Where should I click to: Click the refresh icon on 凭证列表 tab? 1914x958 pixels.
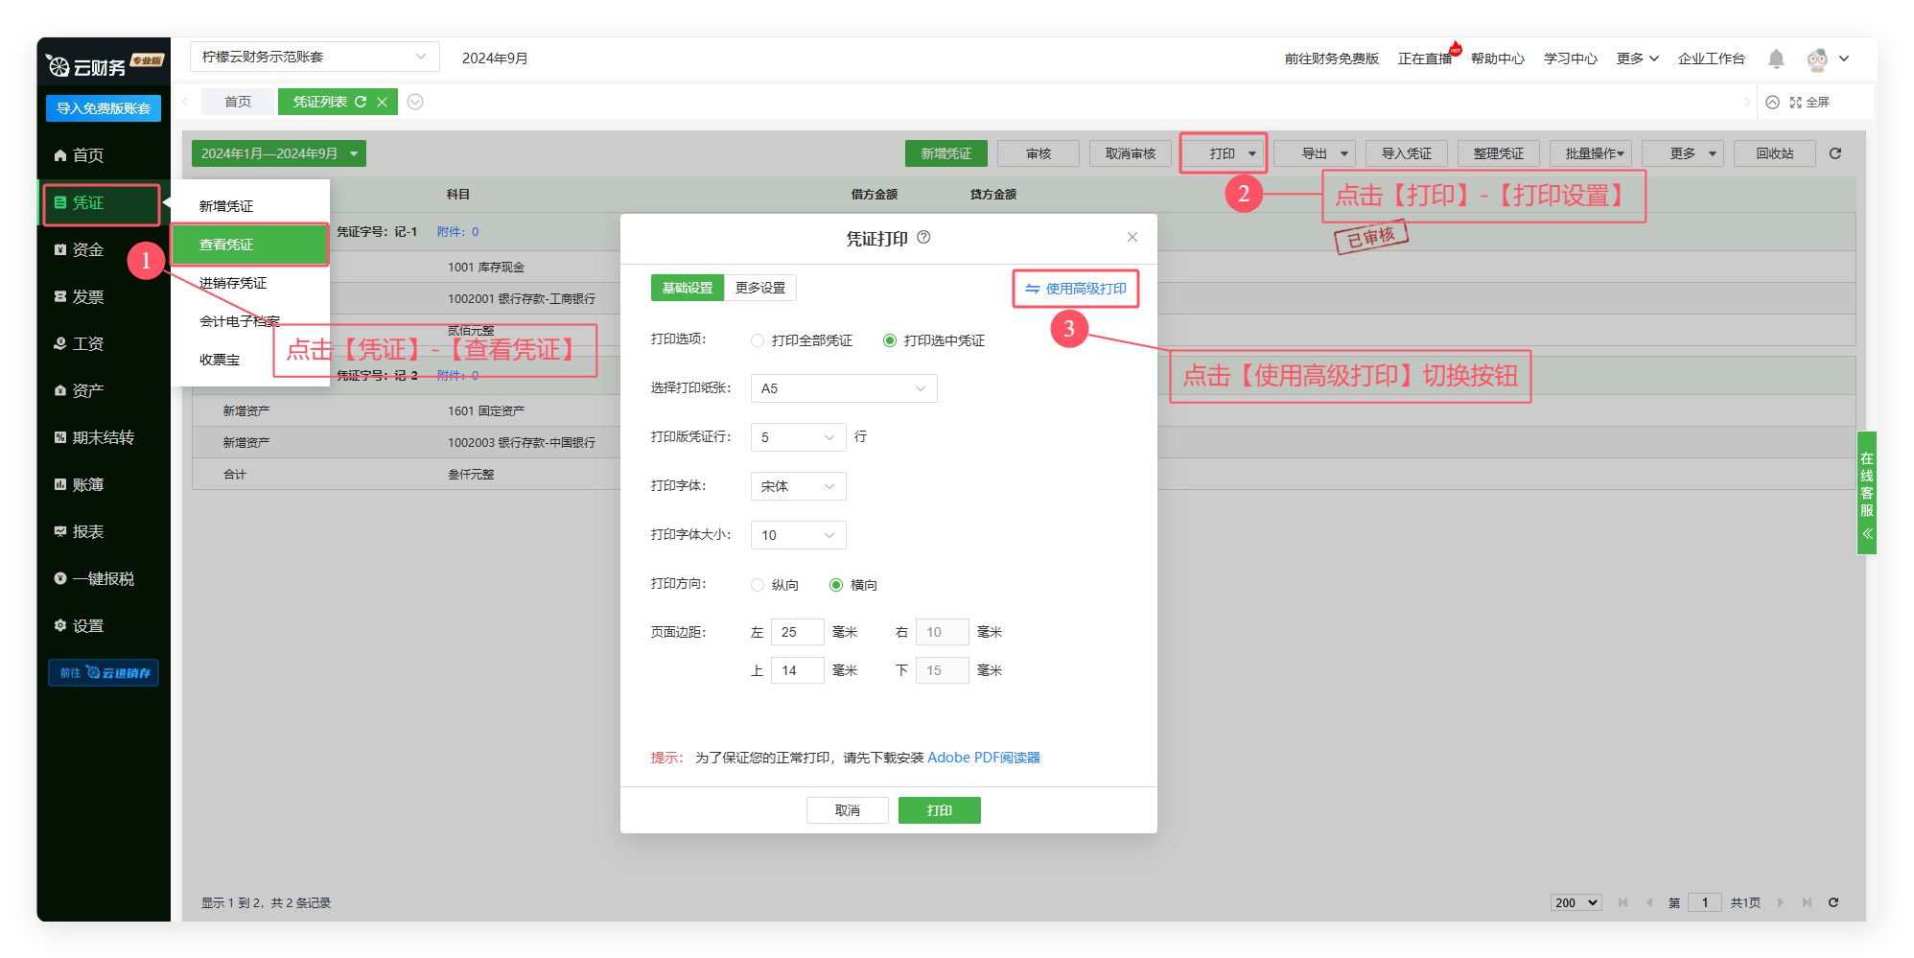point(361,102)
